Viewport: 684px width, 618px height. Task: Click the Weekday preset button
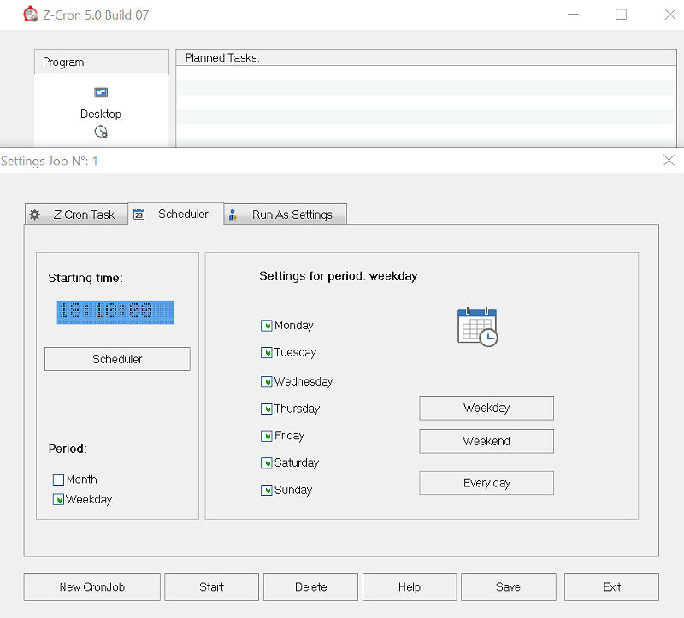486,409
